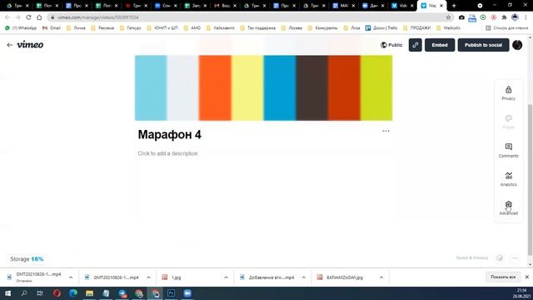Open the reading list button
533x300 pixels.
coord(507,27)
